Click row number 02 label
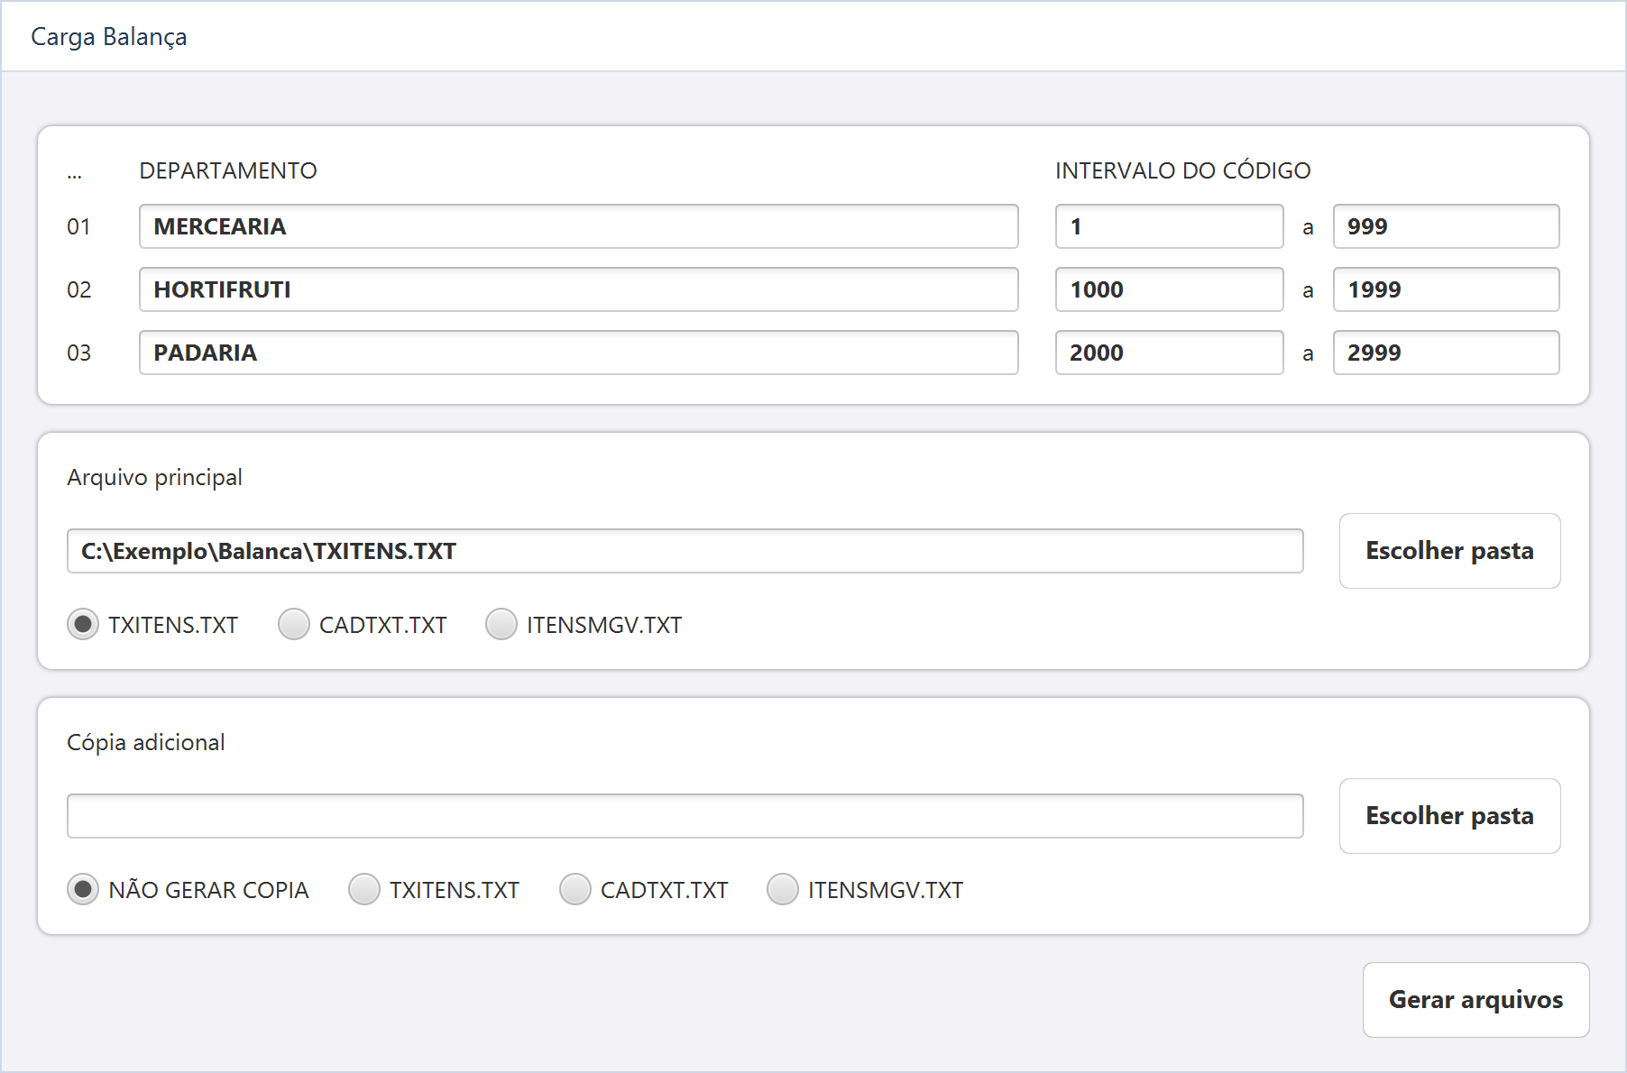This screenshot has width=1627, height=1073. pos(79,290)
